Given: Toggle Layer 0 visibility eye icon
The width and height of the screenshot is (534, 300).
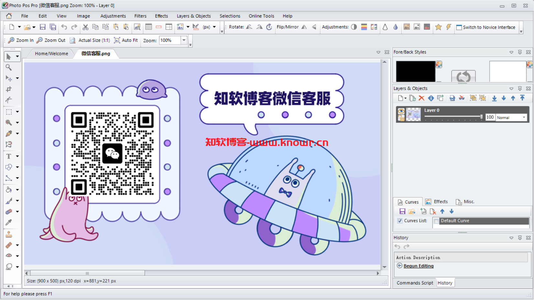Looking at the screenshot, I should click(x=401, y=111).
